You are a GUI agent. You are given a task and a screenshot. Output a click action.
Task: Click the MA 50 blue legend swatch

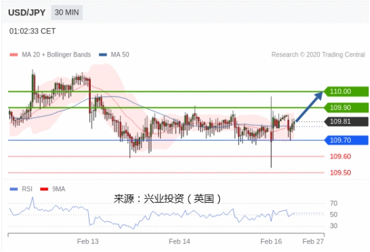point(103,55)
